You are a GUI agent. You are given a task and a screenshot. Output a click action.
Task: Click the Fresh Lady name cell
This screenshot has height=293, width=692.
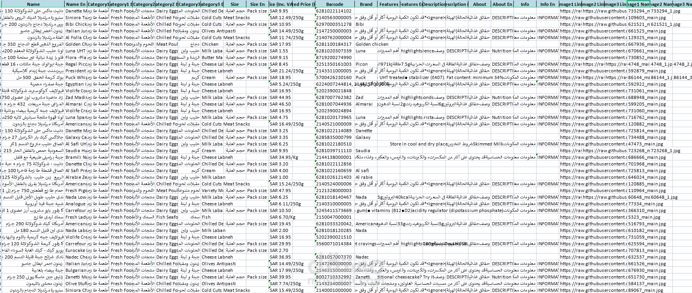click(76, 217)
